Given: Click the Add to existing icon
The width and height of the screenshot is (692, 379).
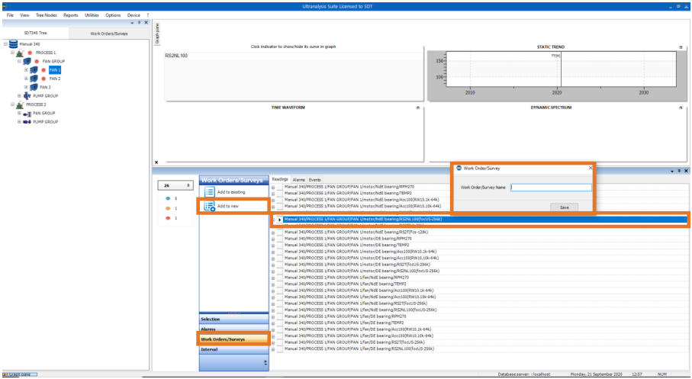Looking at the screenshot, I should pos(209,192).
